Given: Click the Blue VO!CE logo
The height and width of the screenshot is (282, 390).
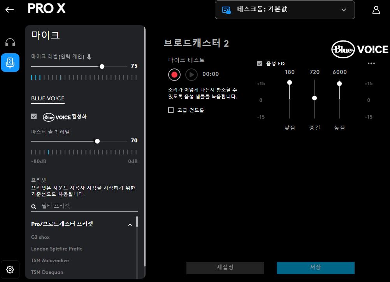Looking at the screenshot, I should tap(360, 49).
